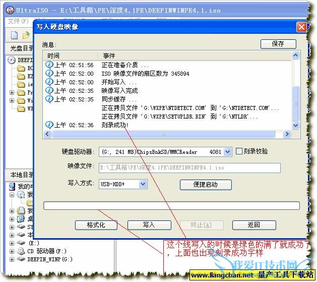Click the 事件 column header
The width and height of the screenshot is (317, 282).
click(195, 56)
